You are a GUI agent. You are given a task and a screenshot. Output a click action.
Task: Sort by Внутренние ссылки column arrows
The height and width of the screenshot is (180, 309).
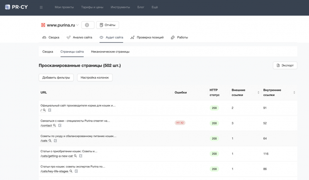click(x=294, y=92)
